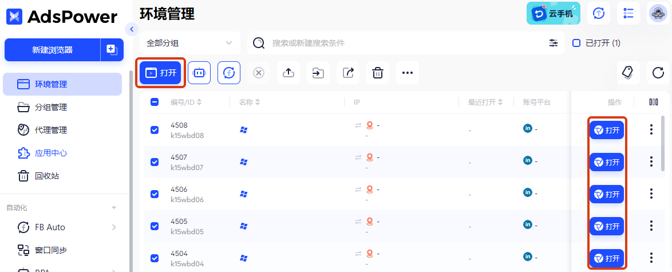Click the upload icon in toolbar

[288, 73]
